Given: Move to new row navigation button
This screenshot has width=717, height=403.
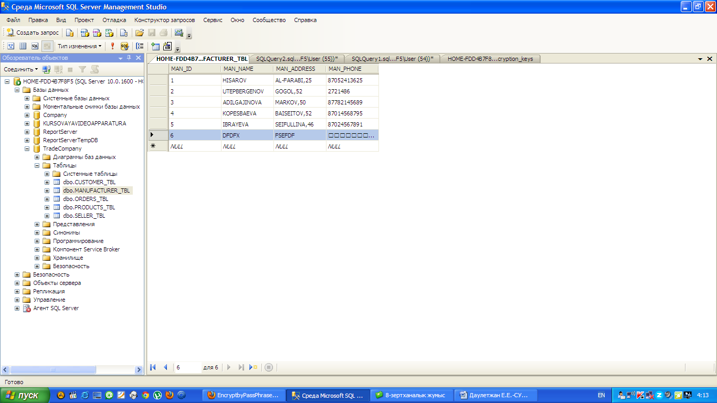Looking at the screenshot, I should tap(254, 367).
